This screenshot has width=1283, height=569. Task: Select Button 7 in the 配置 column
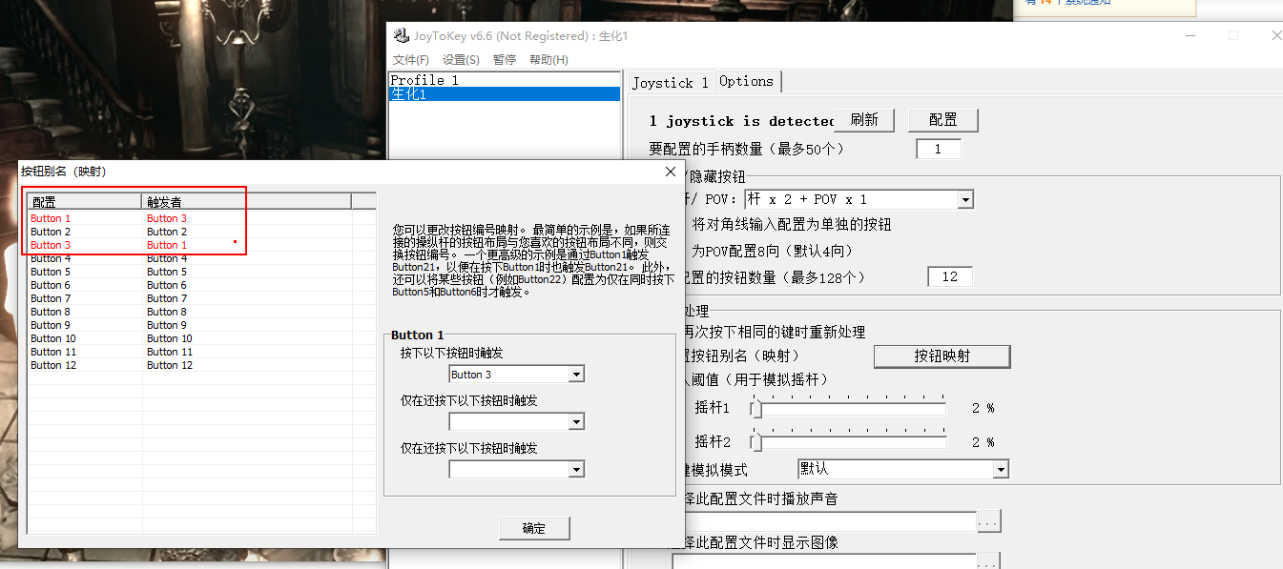click(51, 298)
